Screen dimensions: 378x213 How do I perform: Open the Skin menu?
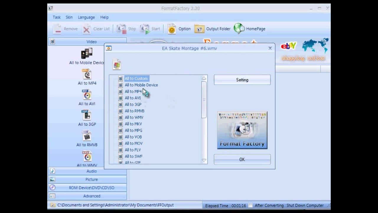pos(69,17)
